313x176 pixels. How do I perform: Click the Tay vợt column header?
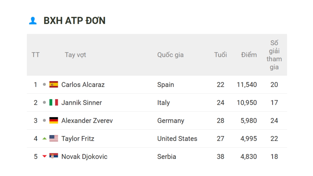[75, 55]
